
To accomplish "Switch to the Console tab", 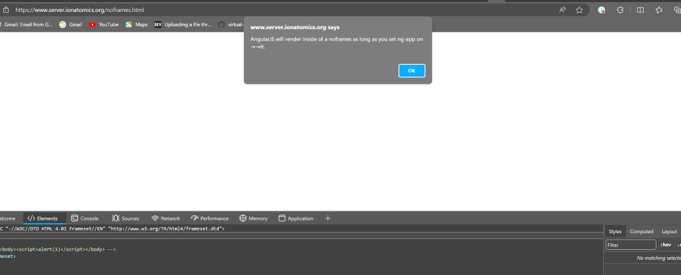I will coord(85,218).
